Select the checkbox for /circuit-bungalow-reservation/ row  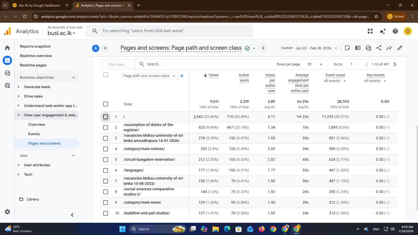106,160
